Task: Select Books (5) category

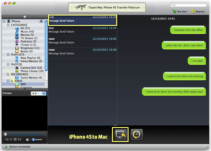Action: coord(27,51)
